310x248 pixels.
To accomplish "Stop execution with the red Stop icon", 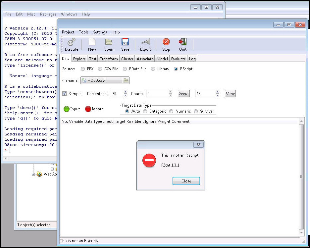I will (166, 42).
